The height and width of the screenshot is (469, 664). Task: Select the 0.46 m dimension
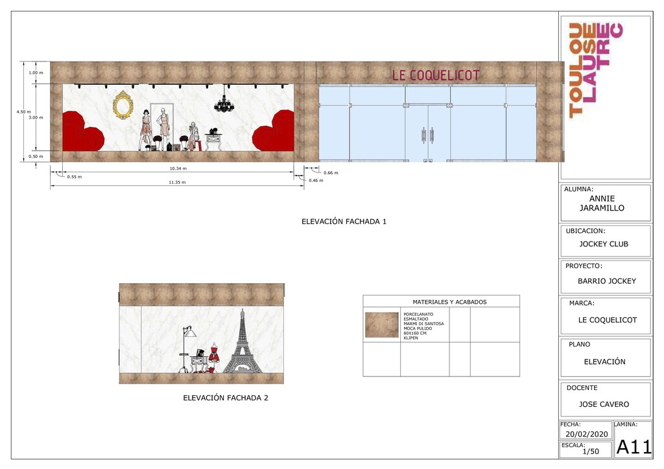(x=316, y=181)
